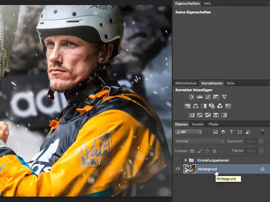
Task: Open the Art layer filter type dropdown
Action: tap(189, 132)
